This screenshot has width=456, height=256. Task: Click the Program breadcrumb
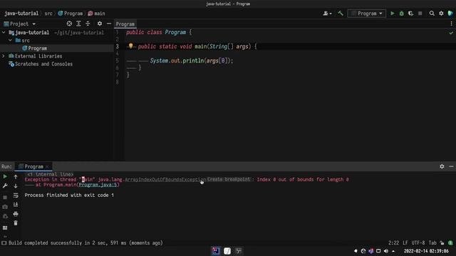pos(71,14)
